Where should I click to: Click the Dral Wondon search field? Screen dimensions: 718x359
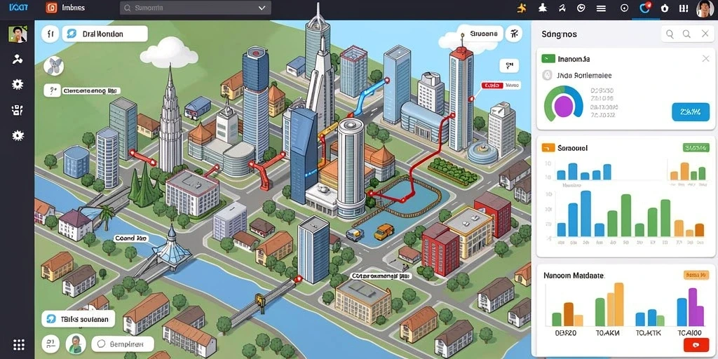[x=105, y=34]
